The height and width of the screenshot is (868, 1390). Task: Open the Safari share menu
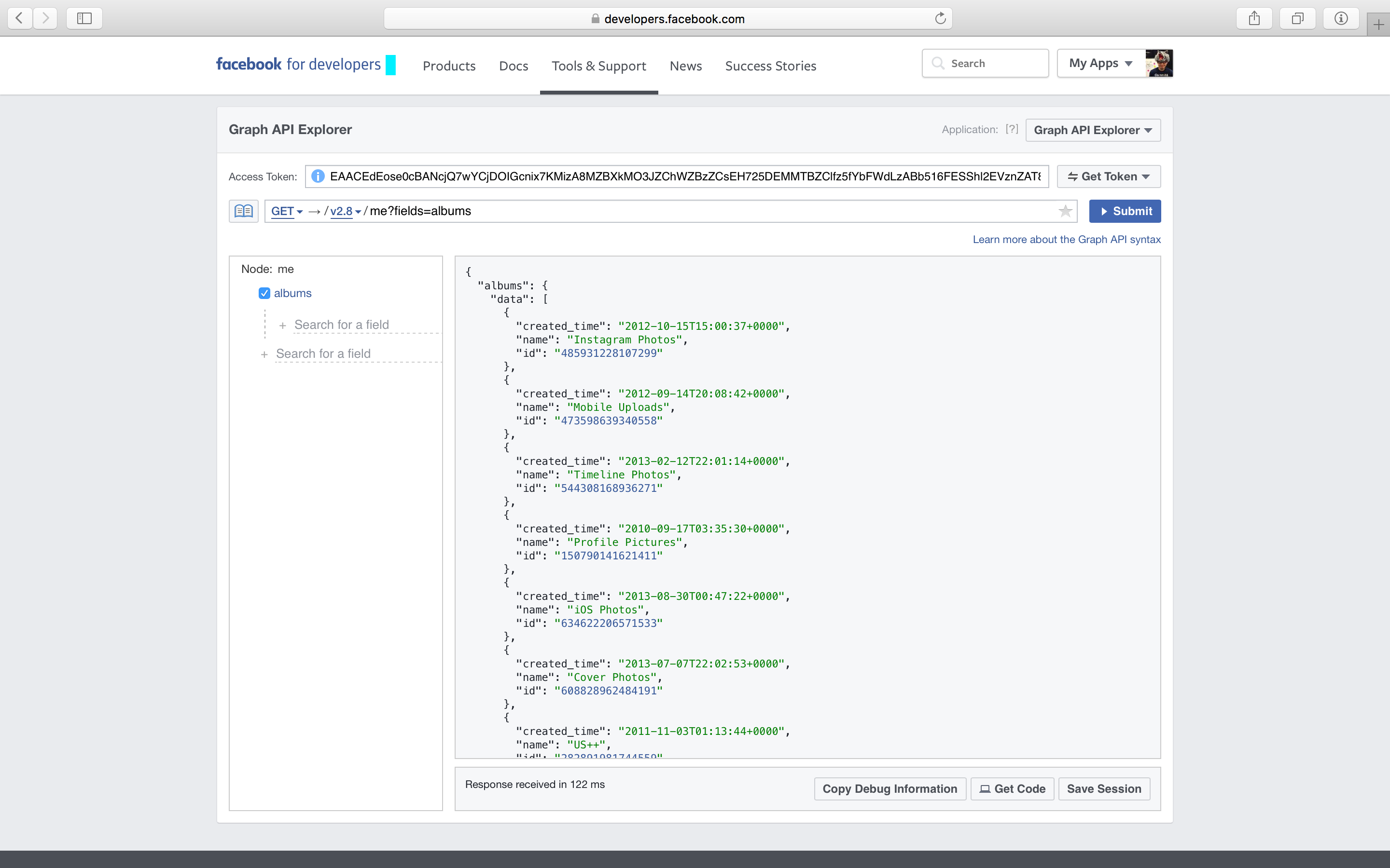pyautogui.click(x=1254, y=18)
